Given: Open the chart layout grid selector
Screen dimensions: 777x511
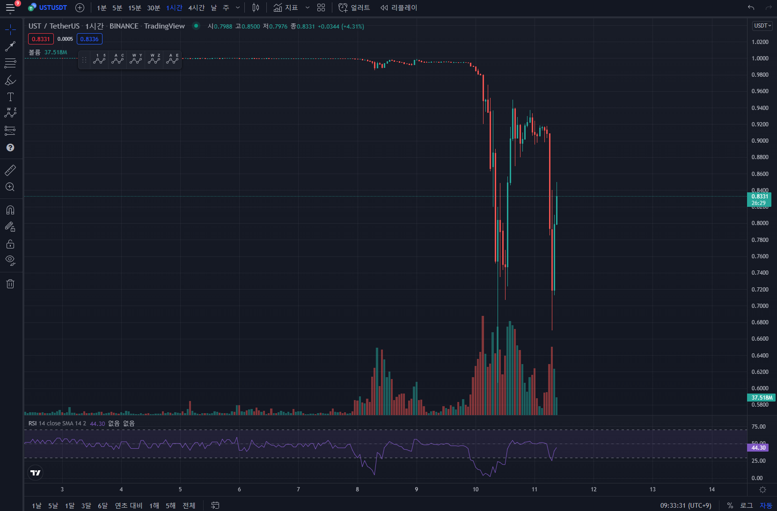Looking at the screenshot, I should pyautogui.click(x=321, y=7).
